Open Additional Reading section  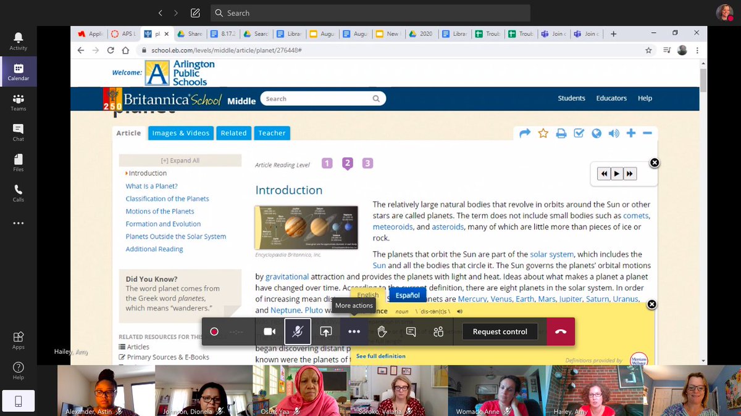click(x=154, y=249)
